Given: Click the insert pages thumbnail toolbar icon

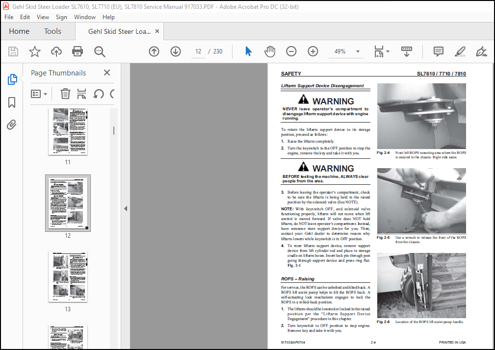Looking at the screenshot, I should coord(82,94).
